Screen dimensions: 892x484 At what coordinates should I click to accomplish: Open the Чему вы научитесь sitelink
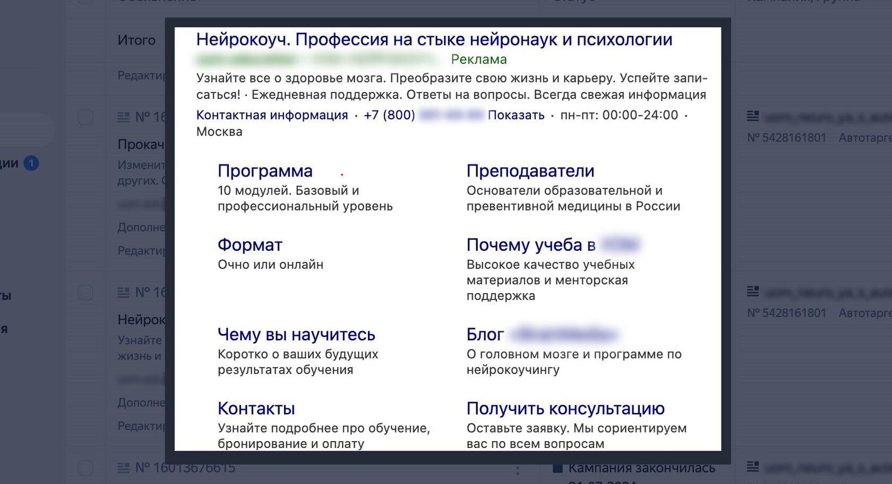pyautogui.click(x=296, y=335)
